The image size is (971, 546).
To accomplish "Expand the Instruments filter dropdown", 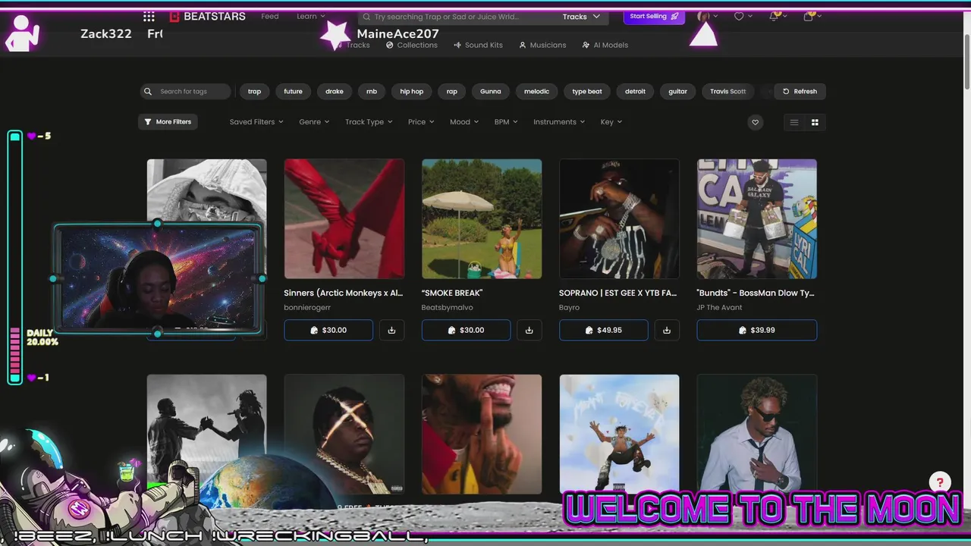I will [x=560, y=122].
